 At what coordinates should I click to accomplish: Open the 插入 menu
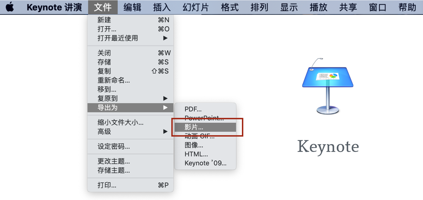[162, 7]
